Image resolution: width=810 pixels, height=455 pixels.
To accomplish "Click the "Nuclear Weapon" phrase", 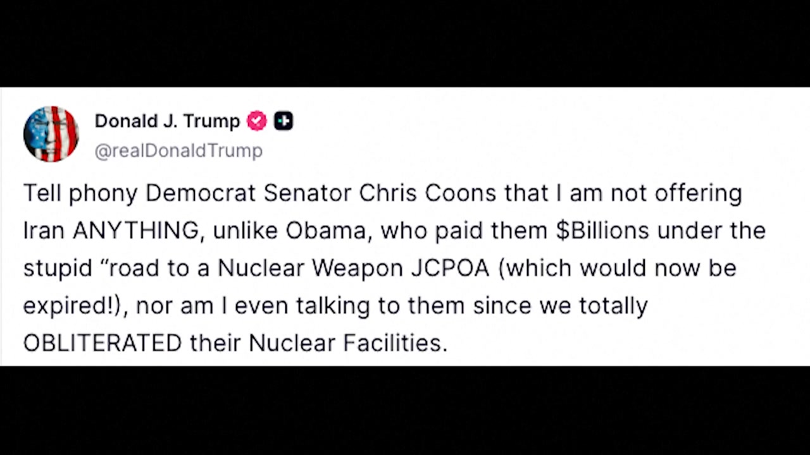I will click(x=310, y=268).
